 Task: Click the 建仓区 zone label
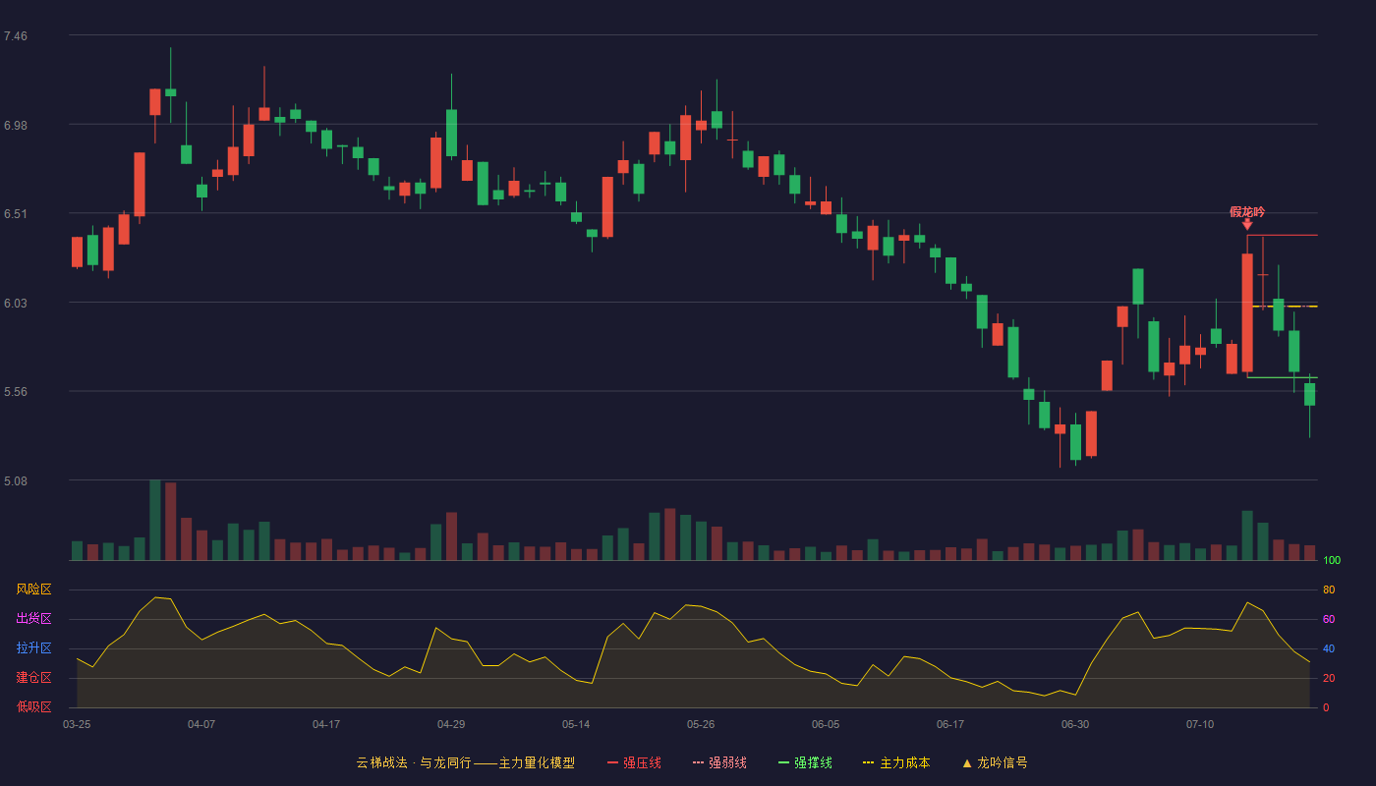pyautogui.click(x=33, y=678)
